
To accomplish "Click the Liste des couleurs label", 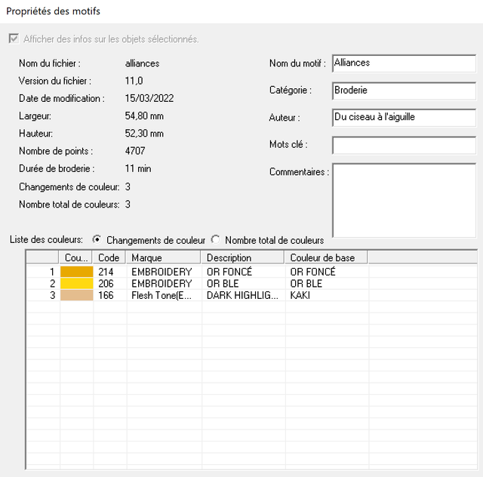I will pyautogui.click(x=46, y=239).
